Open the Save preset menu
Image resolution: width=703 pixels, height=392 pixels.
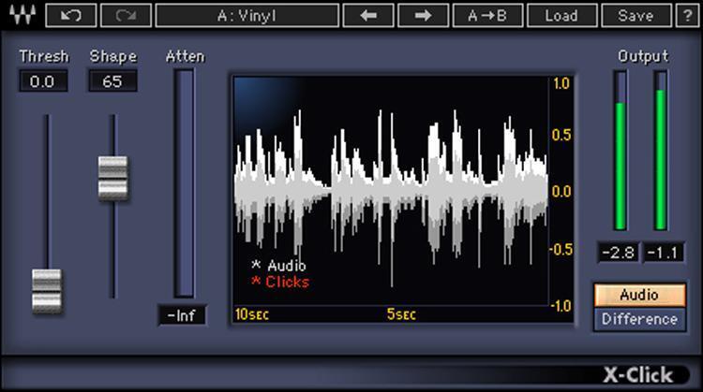pos(635,15)
